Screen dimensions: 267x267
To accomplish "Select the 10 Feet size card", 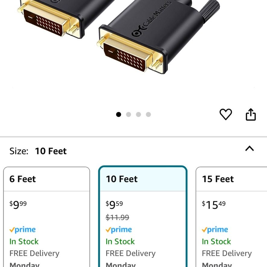I will pos(143,217).
